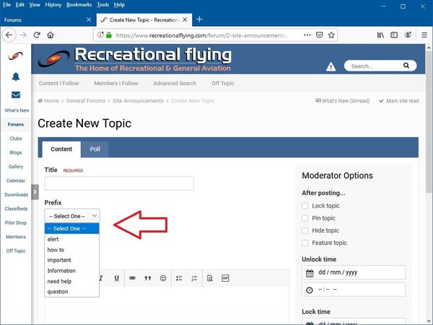
Task: Click the browser Home icon
Action: pos(51,34)
